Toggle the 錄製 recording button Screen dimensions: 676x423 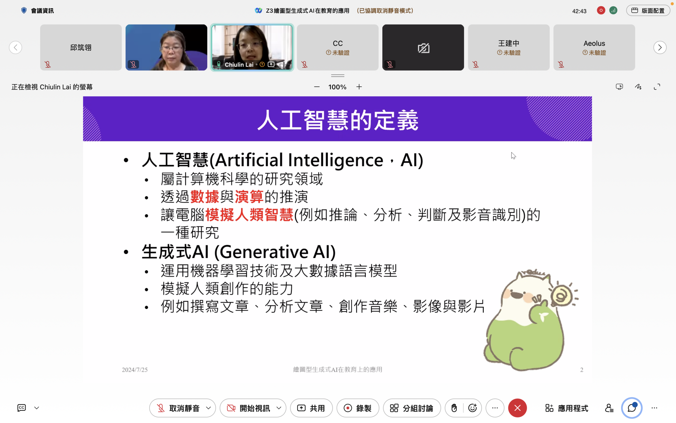(358, 408)
